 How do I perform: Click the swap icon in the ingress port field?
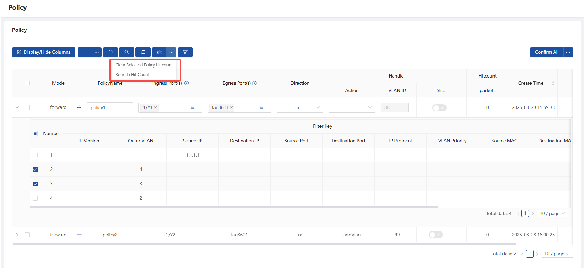click(192, 108)
